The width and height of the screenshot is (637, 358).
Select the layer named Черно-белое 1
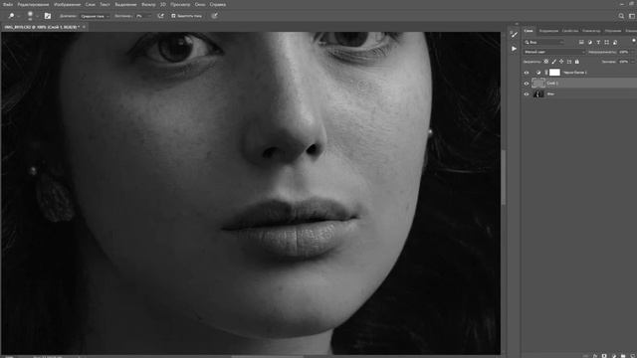pos(575,73)
